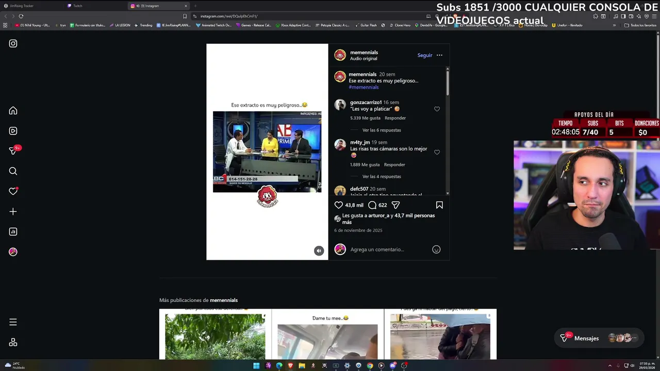
Task: Play the reel video area
Action: click(267, 152)
